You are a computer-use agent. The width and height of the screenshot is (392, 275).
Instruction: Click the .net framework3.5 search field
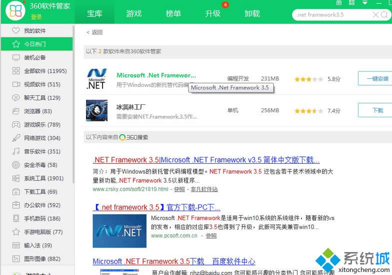[330, 14]
